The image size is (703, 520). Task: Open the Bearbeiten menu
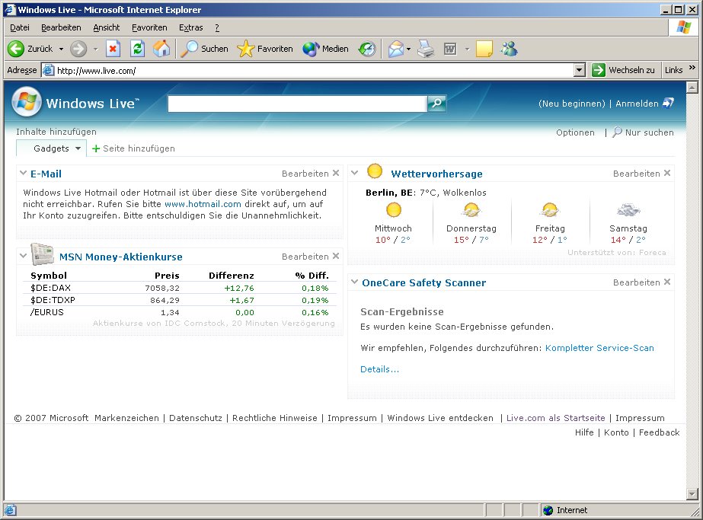(x=61, y=28)
